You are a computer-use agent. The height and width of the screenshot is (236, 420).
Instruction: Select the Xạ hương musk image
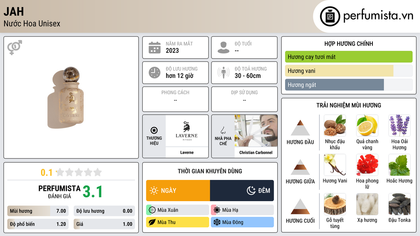click(x=367, y=204)
